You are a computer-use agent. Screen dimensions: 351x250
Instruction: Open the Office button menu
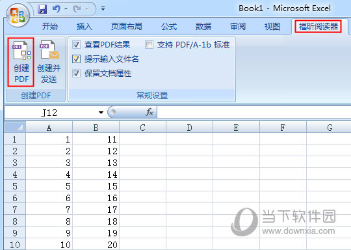pyautogui.click(x=18, y=16)
